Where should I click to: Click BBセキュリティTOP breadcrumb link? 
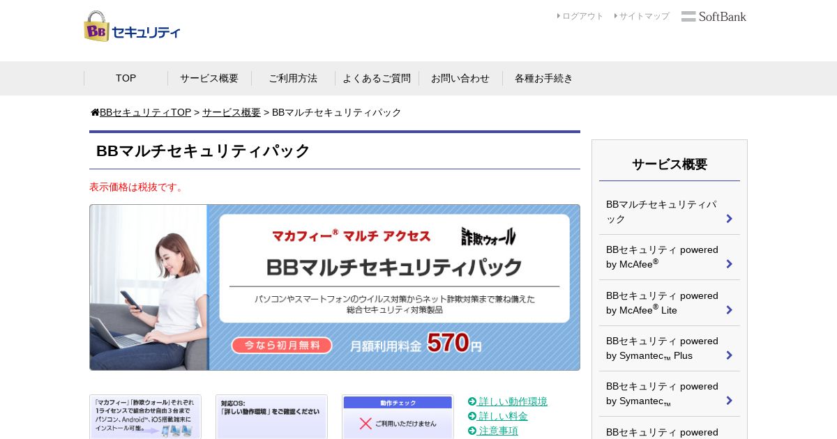145,112
